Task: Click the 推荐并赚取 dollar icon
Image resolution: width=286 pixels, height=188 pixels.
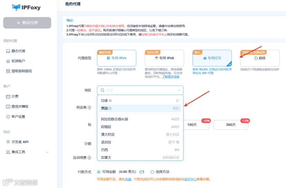Action: click(x=8, y=106)
